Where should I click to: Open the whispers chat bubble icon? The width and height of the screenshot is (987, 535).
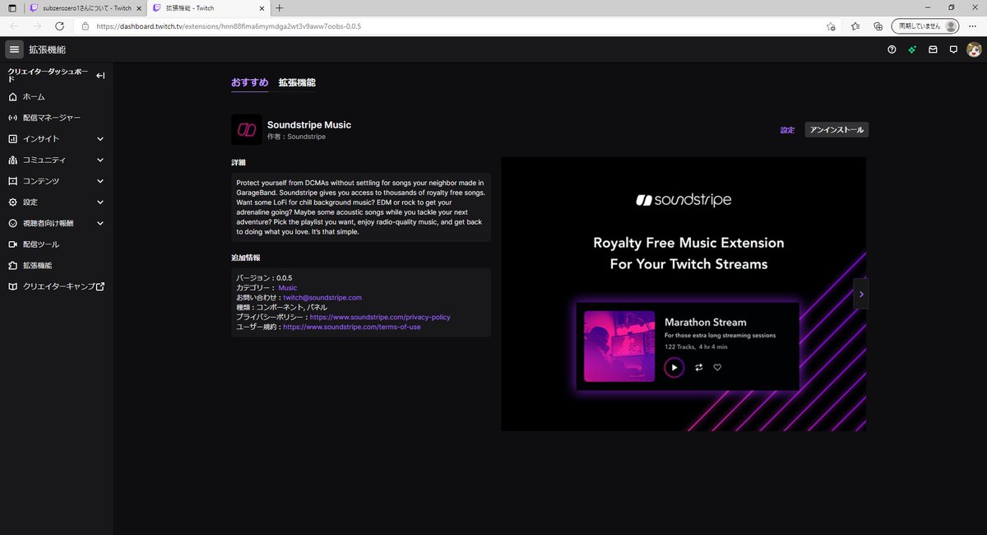point(953,49)
